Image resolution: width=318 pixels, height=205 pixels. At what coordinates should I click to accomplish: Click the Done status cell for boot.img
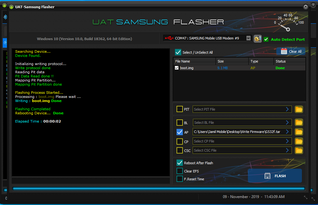pos(280,68)
